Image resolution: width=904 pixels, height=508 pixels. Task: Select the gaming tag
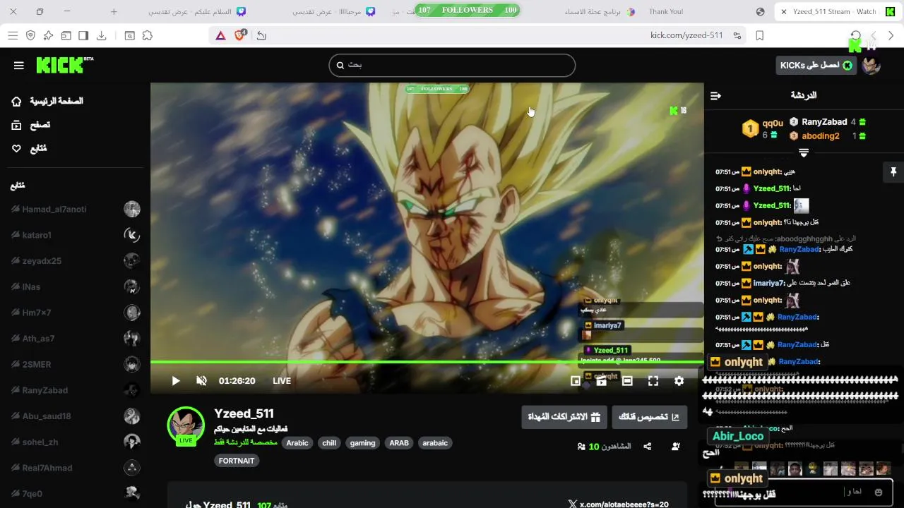[x=362, y=443]
